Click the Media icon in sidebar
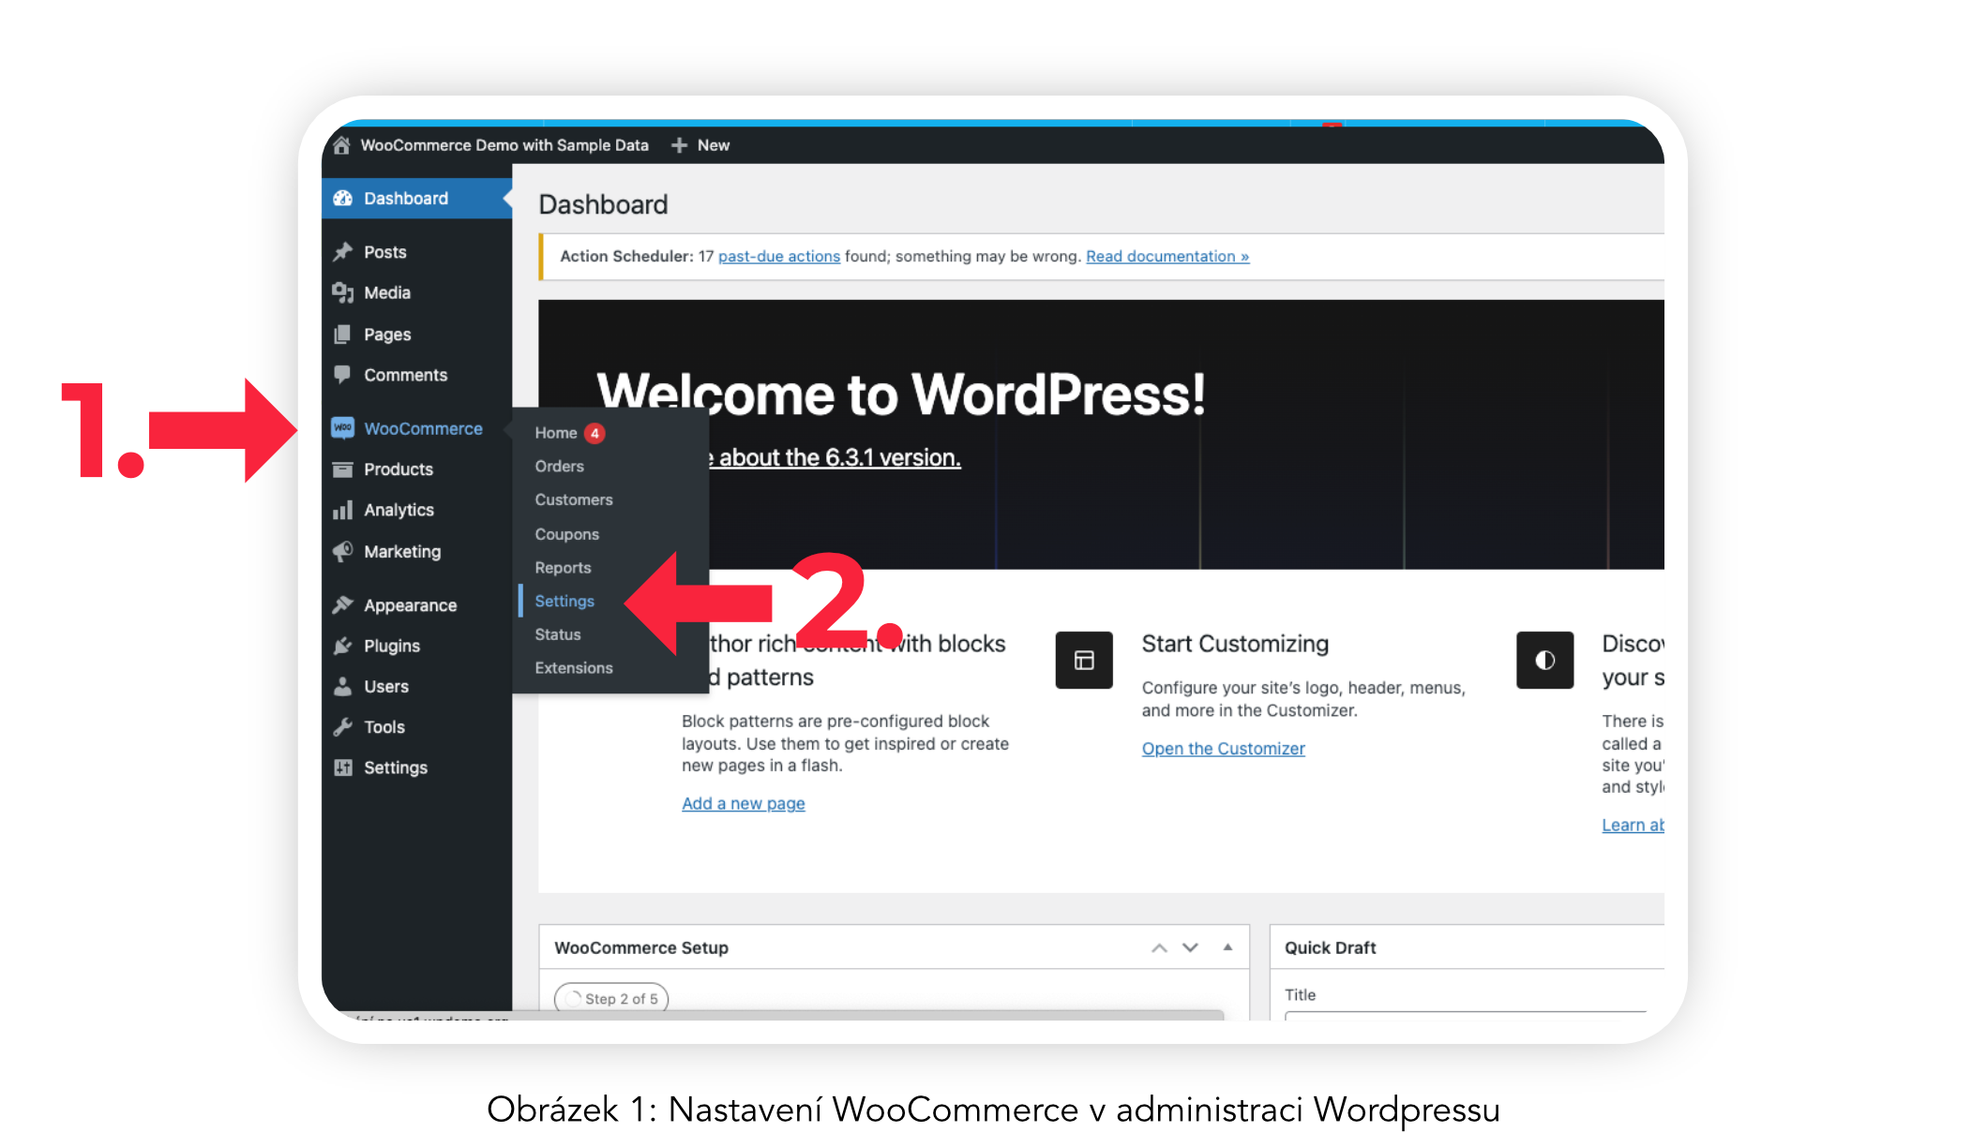1987x1147 pixels. point(343,292)
